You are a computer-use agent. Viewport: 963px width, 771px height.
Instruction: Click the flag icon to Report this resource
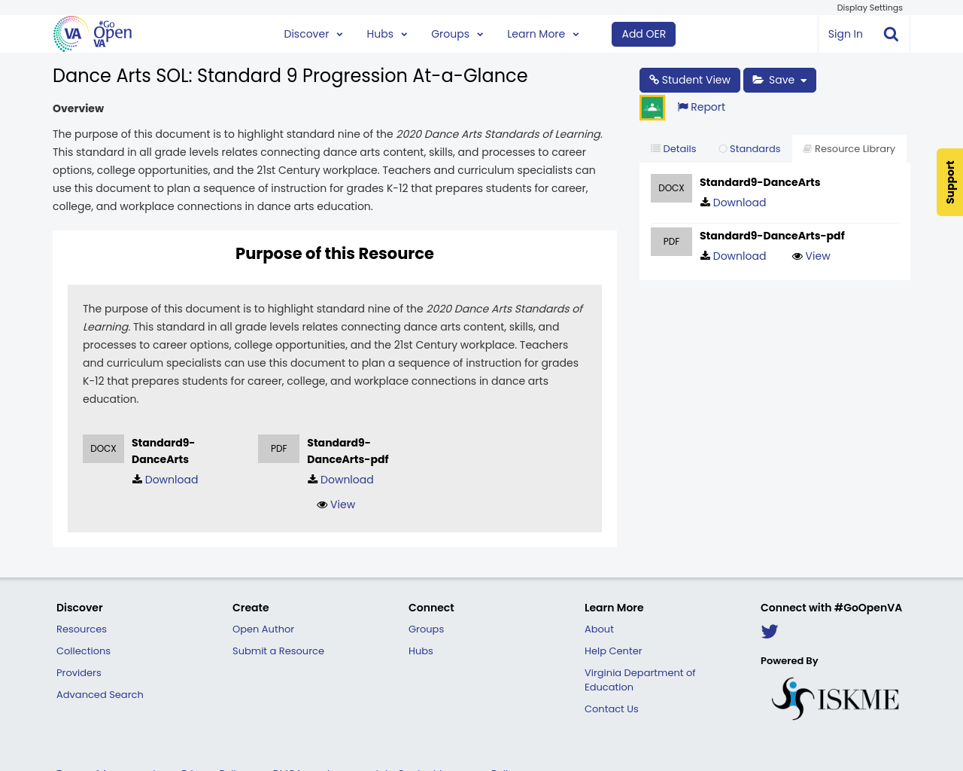(682, 105)
